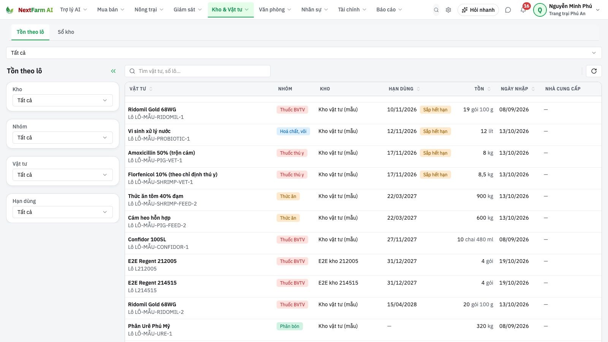
Task: Expand the user account menu chevron
Action: click(598, 10)
